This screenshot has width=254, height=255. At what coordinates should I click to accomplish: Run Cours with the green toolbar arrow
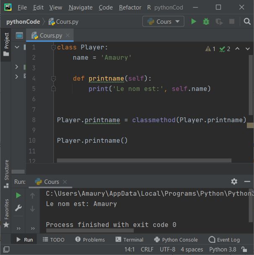(x=194, y=21)
